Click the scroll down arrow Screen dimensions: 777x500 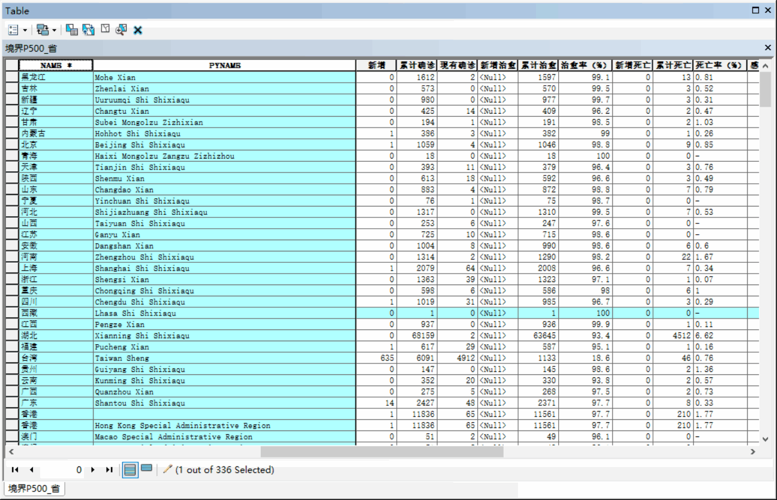(765, 439)
